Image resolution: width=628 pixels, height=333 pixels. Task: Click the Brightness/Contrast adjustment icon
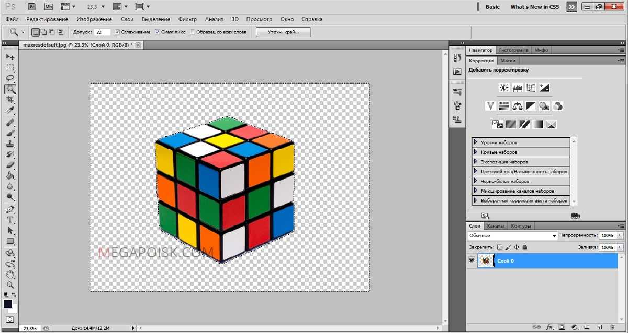click(x=504, y=88)
